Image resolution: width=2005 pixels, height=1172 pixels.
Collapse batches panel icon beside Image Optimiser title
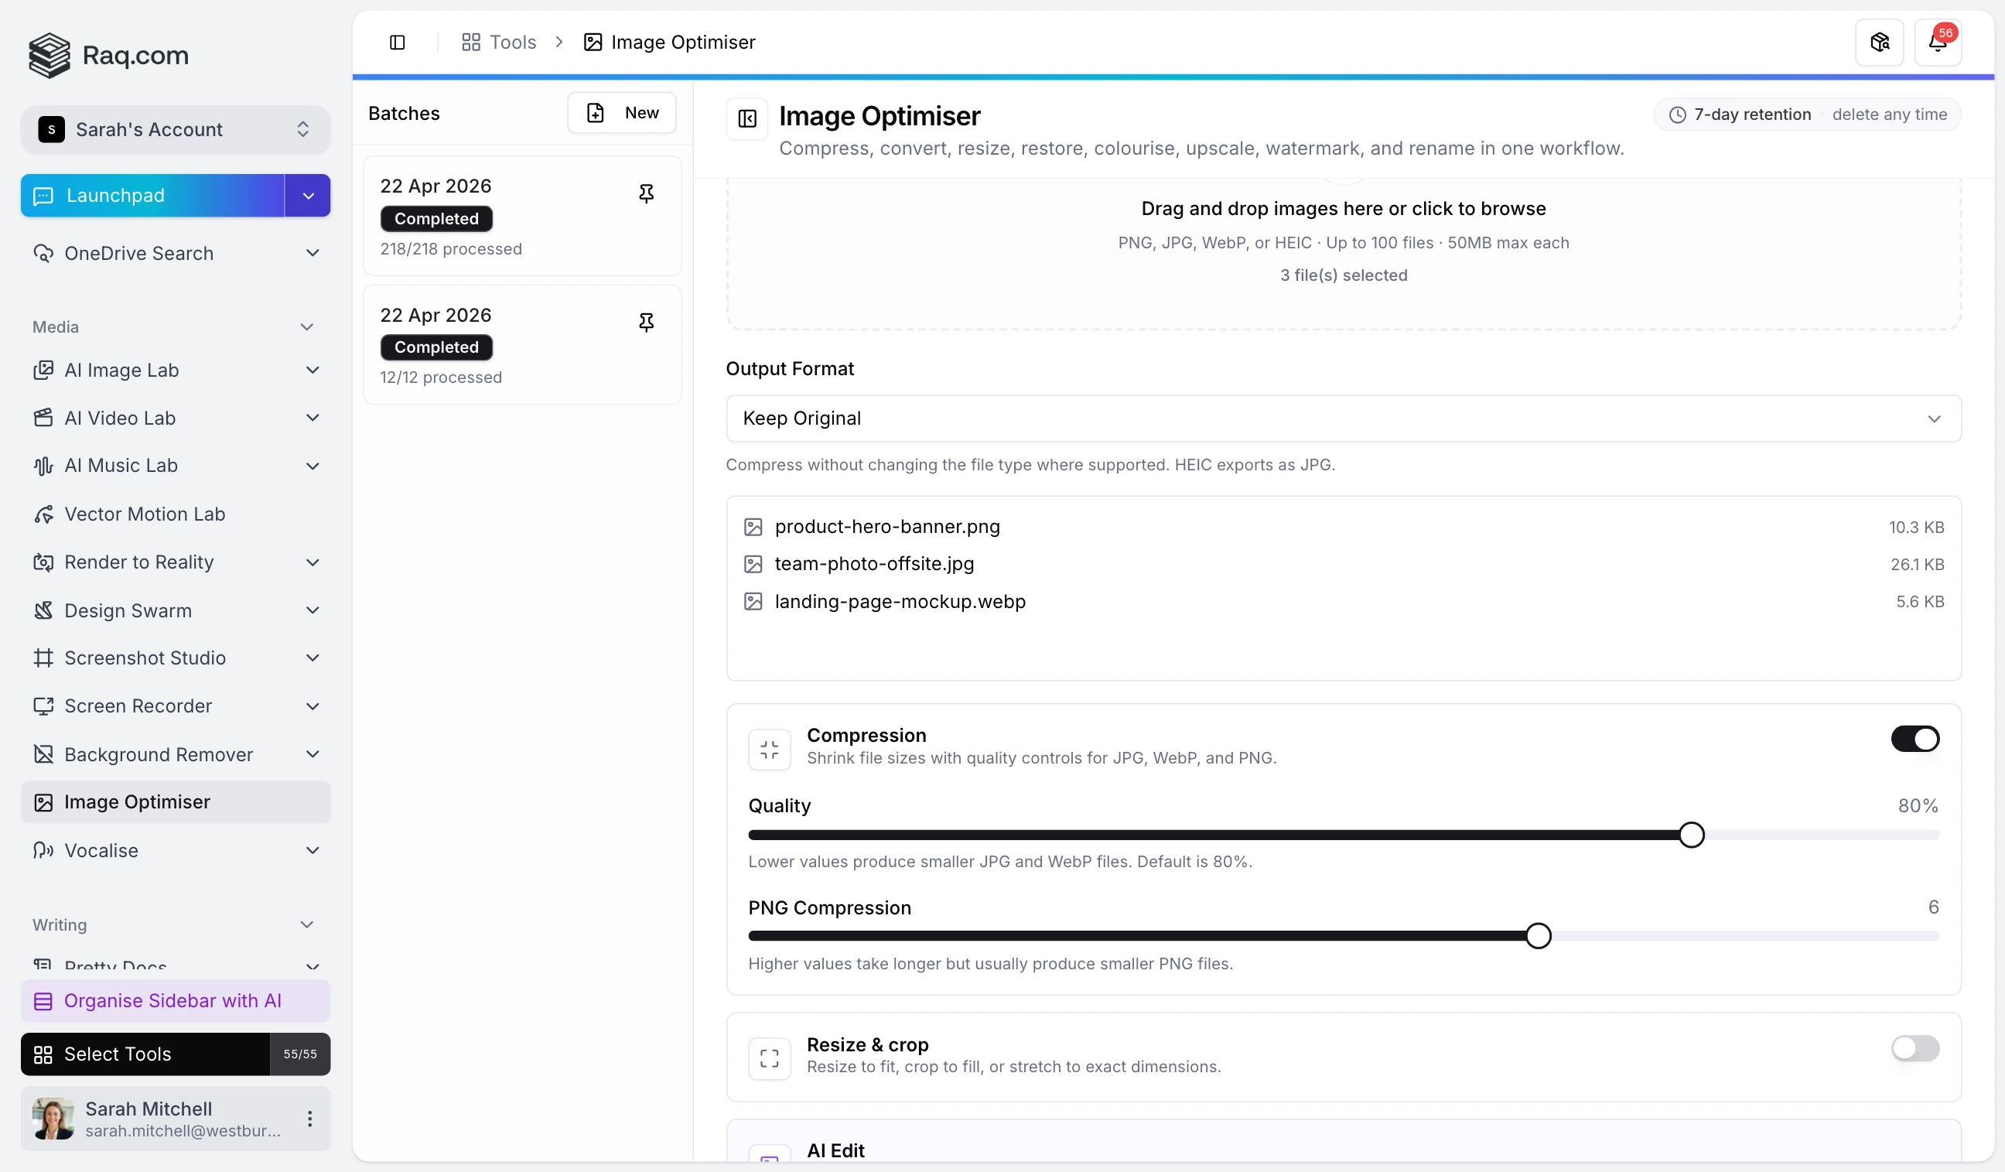tap(746, 119)
